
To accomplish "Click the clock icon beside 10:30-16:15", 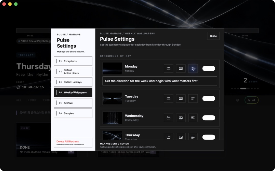I will (18, 87).
